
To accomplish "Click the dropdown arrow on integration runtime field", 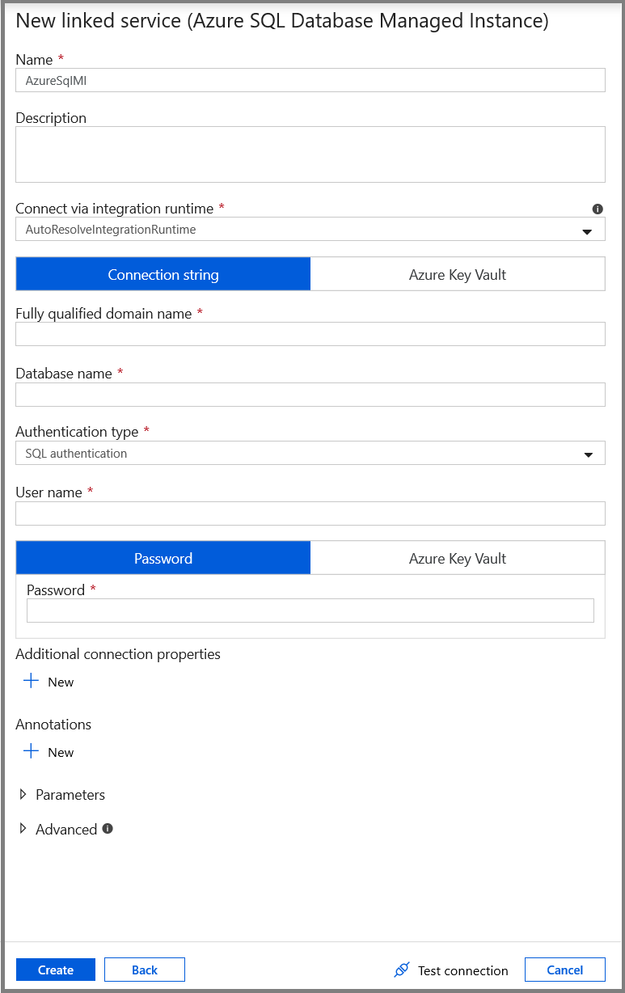I will (x=589, y=229).
